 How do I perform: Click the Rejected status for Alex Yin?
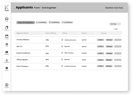click(67, 46)
